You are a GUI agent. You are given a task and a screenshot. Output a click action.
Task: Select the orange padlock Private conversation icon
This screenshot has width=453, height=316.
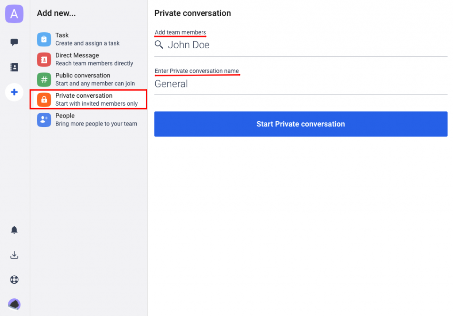point(43,99)
